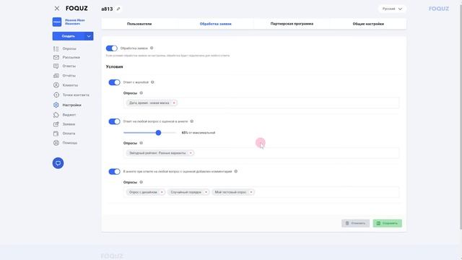This screenshot has width=462, height=260.
Task: Switch to the Пользователи tab
Action: 139,24
